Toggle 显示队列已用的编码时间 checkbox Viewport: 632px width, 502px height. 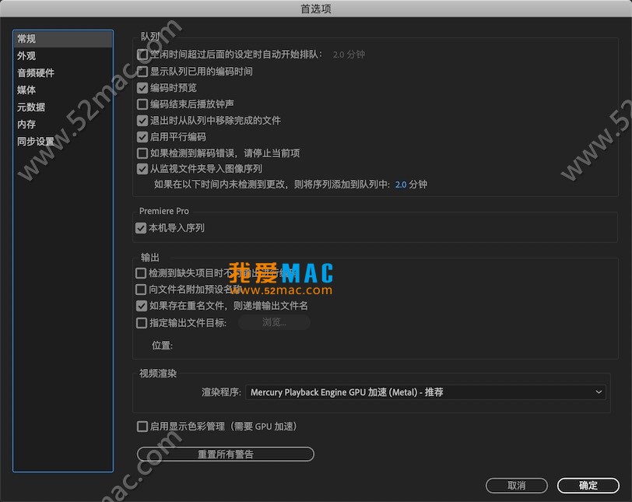(x=142, y=72)
